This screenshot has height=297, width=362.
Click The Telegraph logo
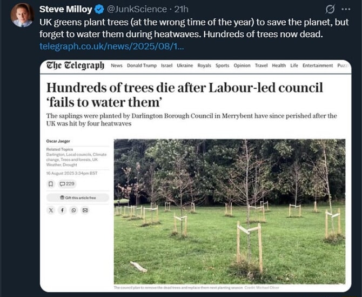(75, 65)
